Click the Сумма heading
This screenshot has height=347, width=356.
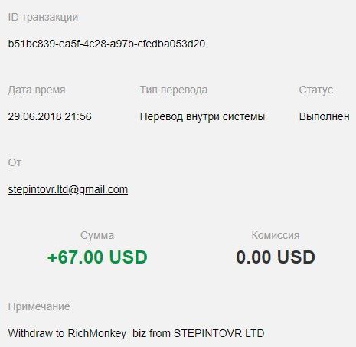[97, 235]
